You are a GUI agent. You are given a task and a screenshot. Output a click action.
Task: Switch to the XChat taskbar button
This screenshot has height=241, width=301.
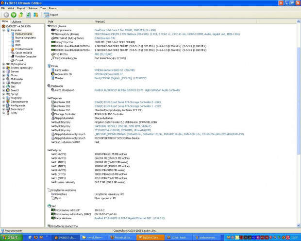tap(178, 238)
